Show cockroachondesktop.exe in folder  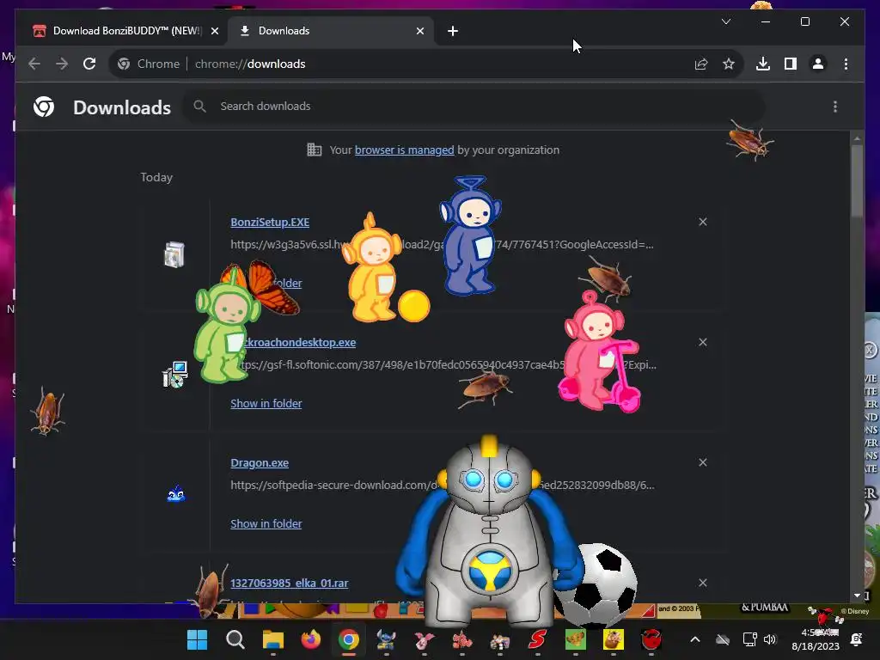click(x=266, y=404)
